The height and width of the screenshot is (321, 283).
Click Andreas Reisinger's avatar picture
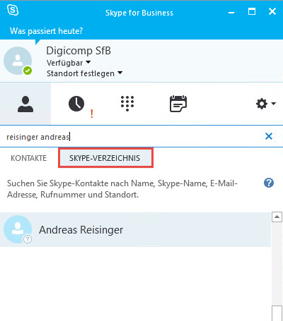(x=18, y=229)
